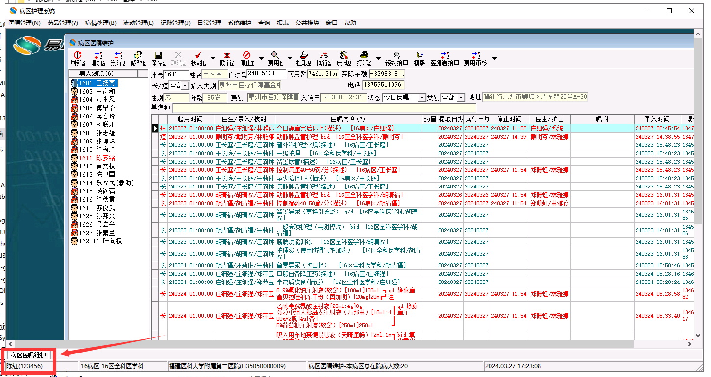The image size is (711, 377).
Task: Expand the arrow next to 停止
Action: point(261,59)
